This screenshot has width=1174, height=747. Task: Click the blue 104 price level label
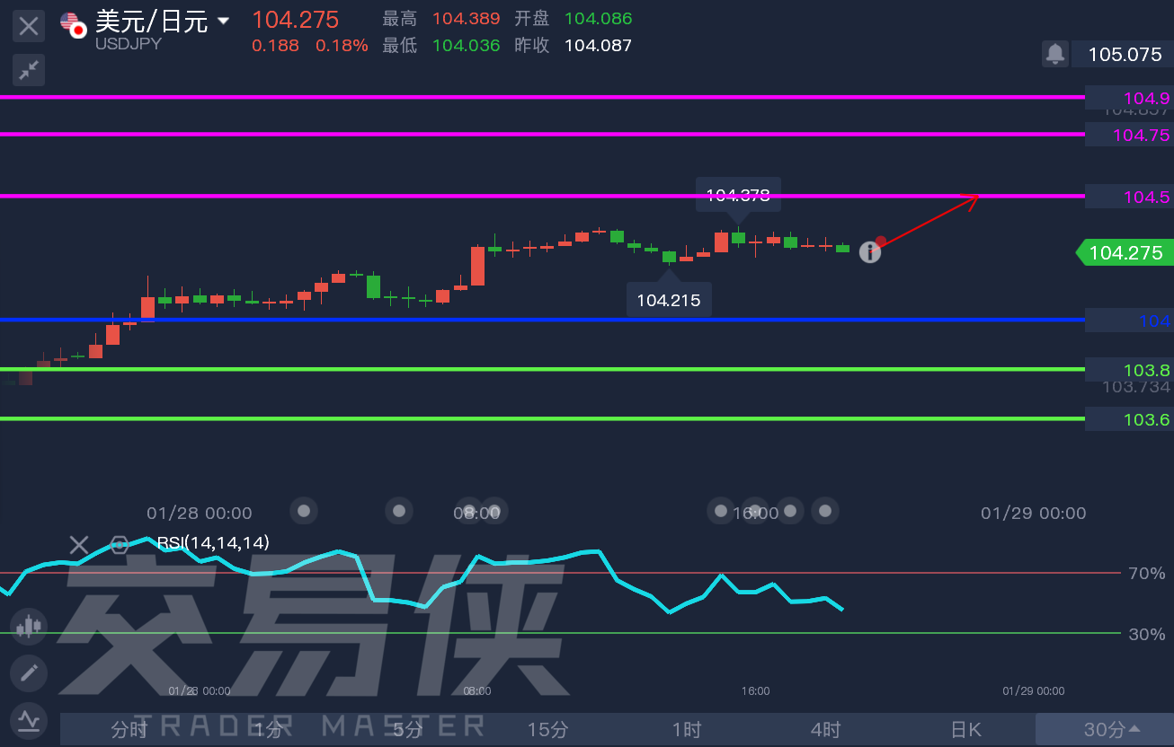[x=1128, y=321]
